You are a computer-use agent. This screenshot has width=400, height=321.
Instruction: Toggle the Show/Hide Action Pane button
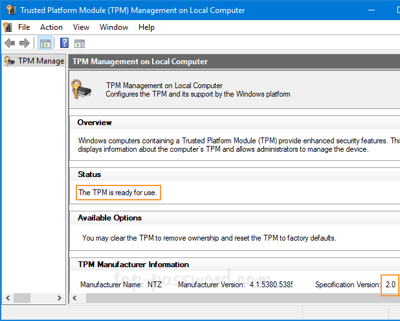80,43
